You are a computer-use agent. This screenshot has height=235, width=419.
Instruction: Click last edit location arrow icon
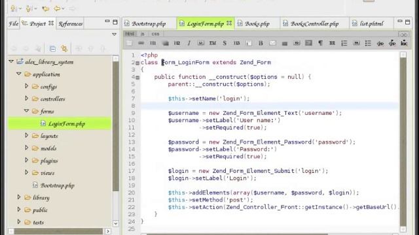[45, 8]
